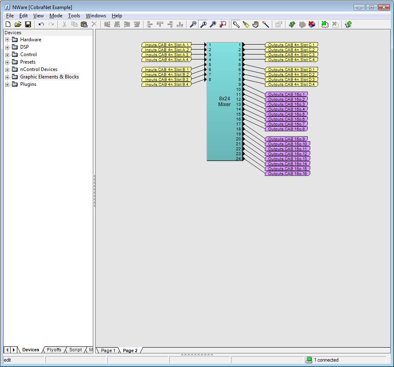394x367 pixels.
Task: Expand the Hardware folder
Action: (7, 40)
